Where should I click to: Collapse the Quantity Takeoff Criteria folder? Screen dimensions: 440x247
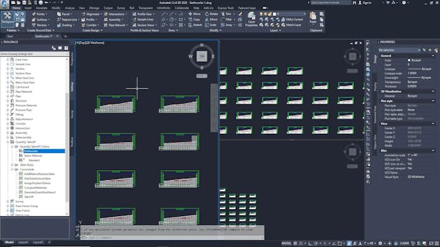[x=12, y=146]
